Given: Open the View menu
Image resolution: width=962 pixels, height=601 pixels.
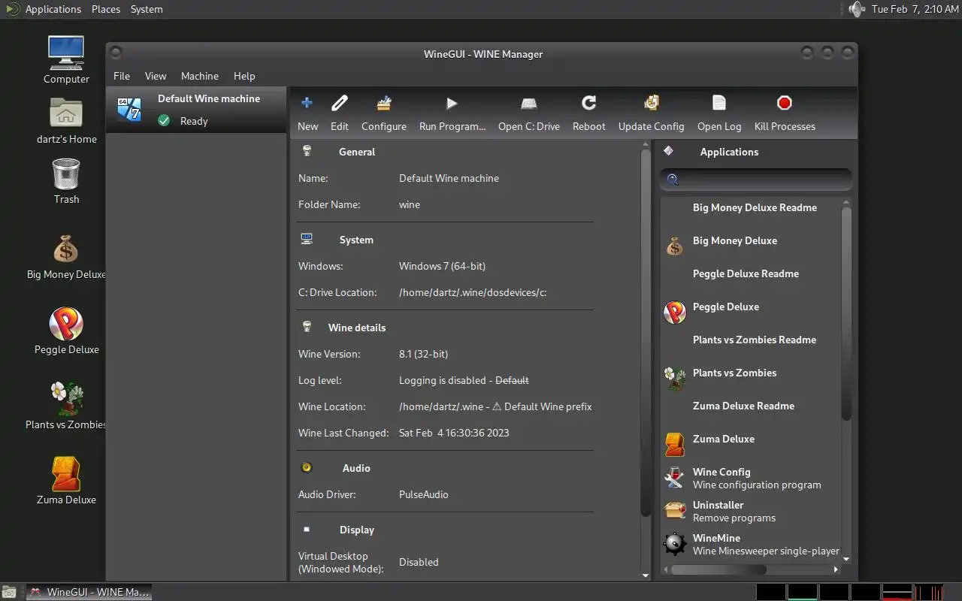Looking at the screenshot, I should pyautogui.click(x=156, y=76).
